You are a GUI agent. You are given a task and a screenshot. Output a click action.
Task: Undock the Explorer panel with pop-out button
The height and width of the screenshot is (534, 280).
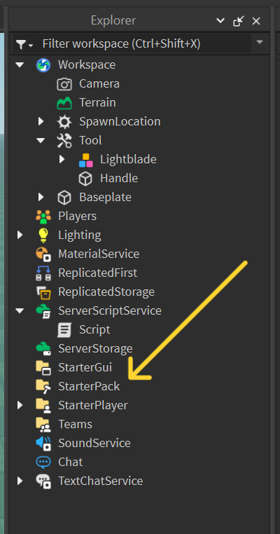(239, 21)
